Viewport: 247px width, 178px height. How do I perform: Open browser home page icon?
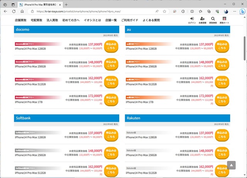click(x=22, y=11)
